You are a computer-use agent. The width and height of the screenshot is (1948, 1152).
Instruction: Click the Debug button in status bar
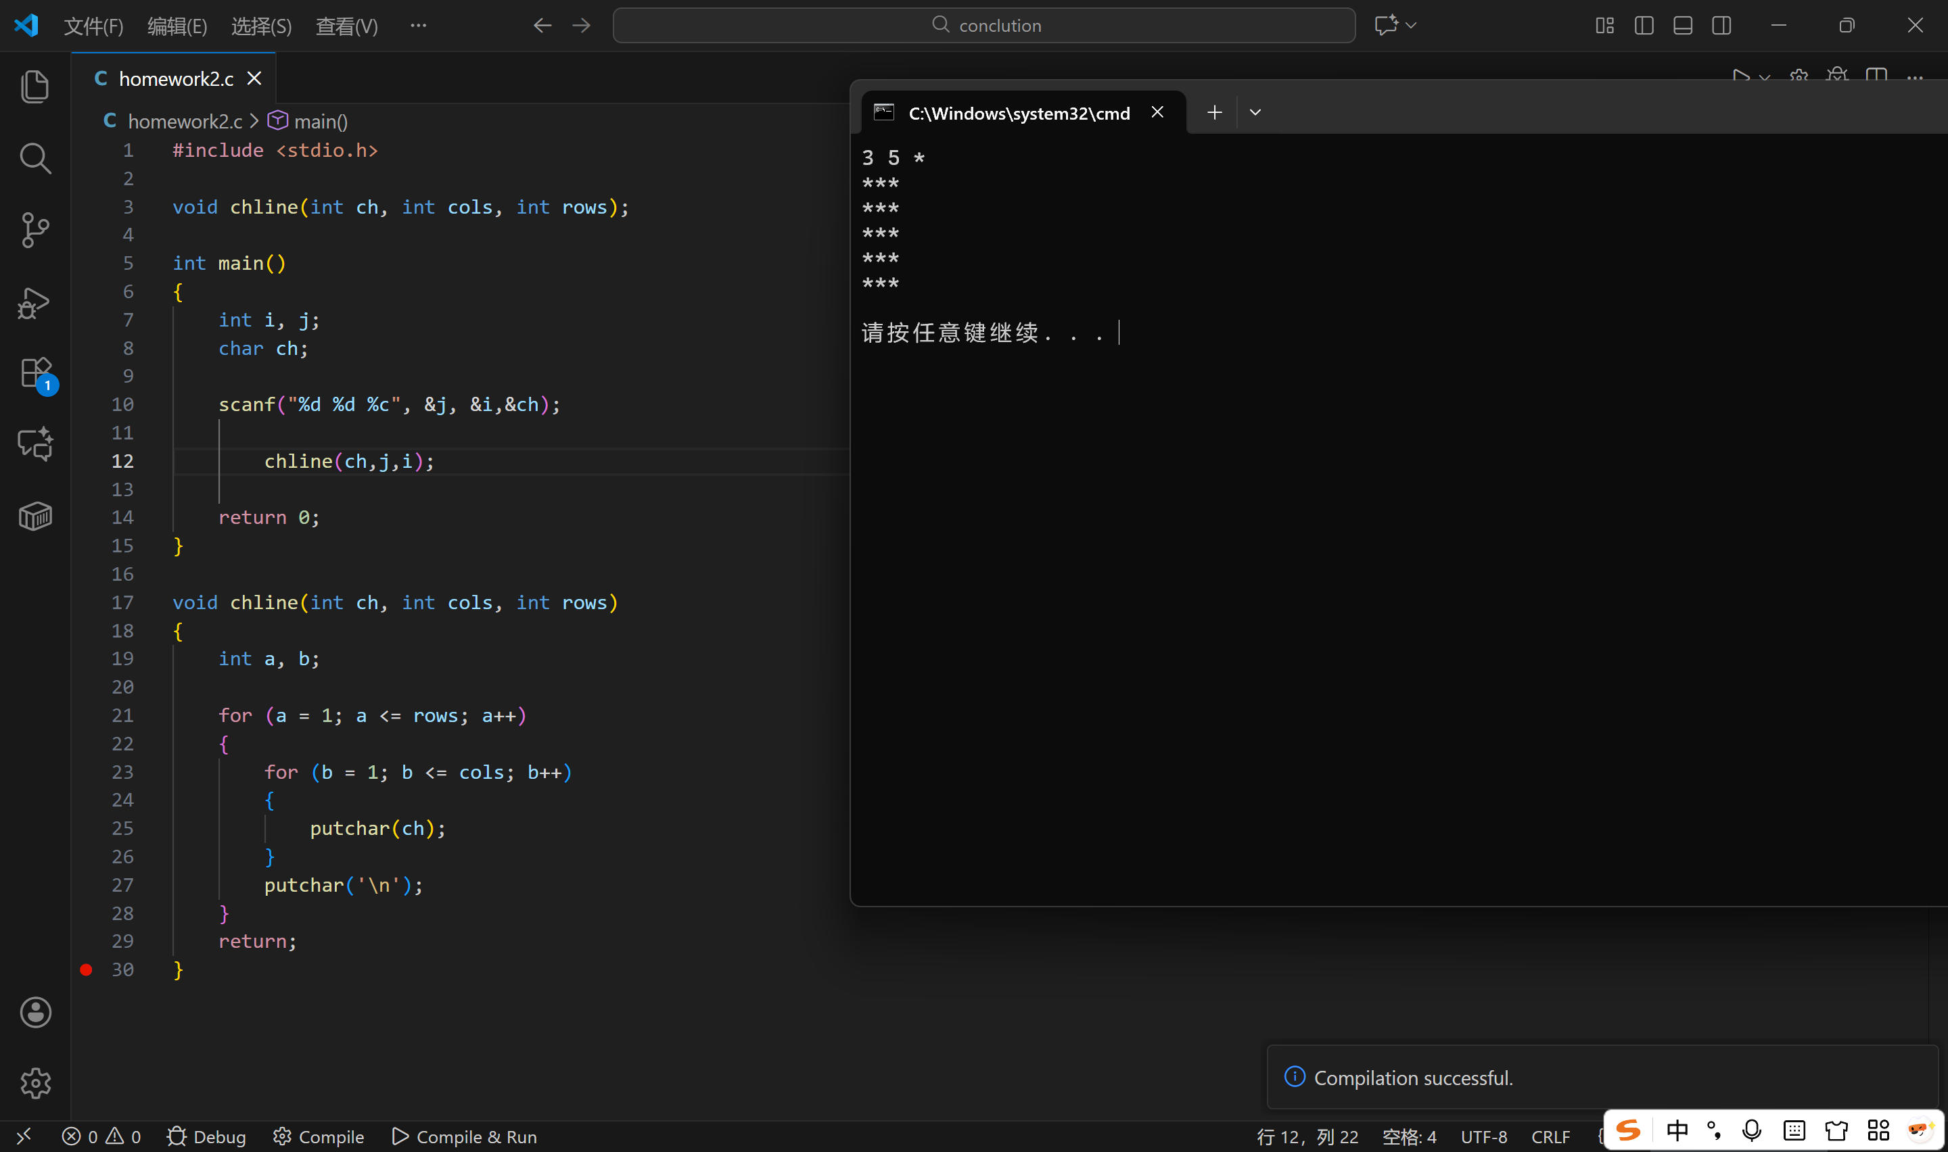[x=206, y=1137]
